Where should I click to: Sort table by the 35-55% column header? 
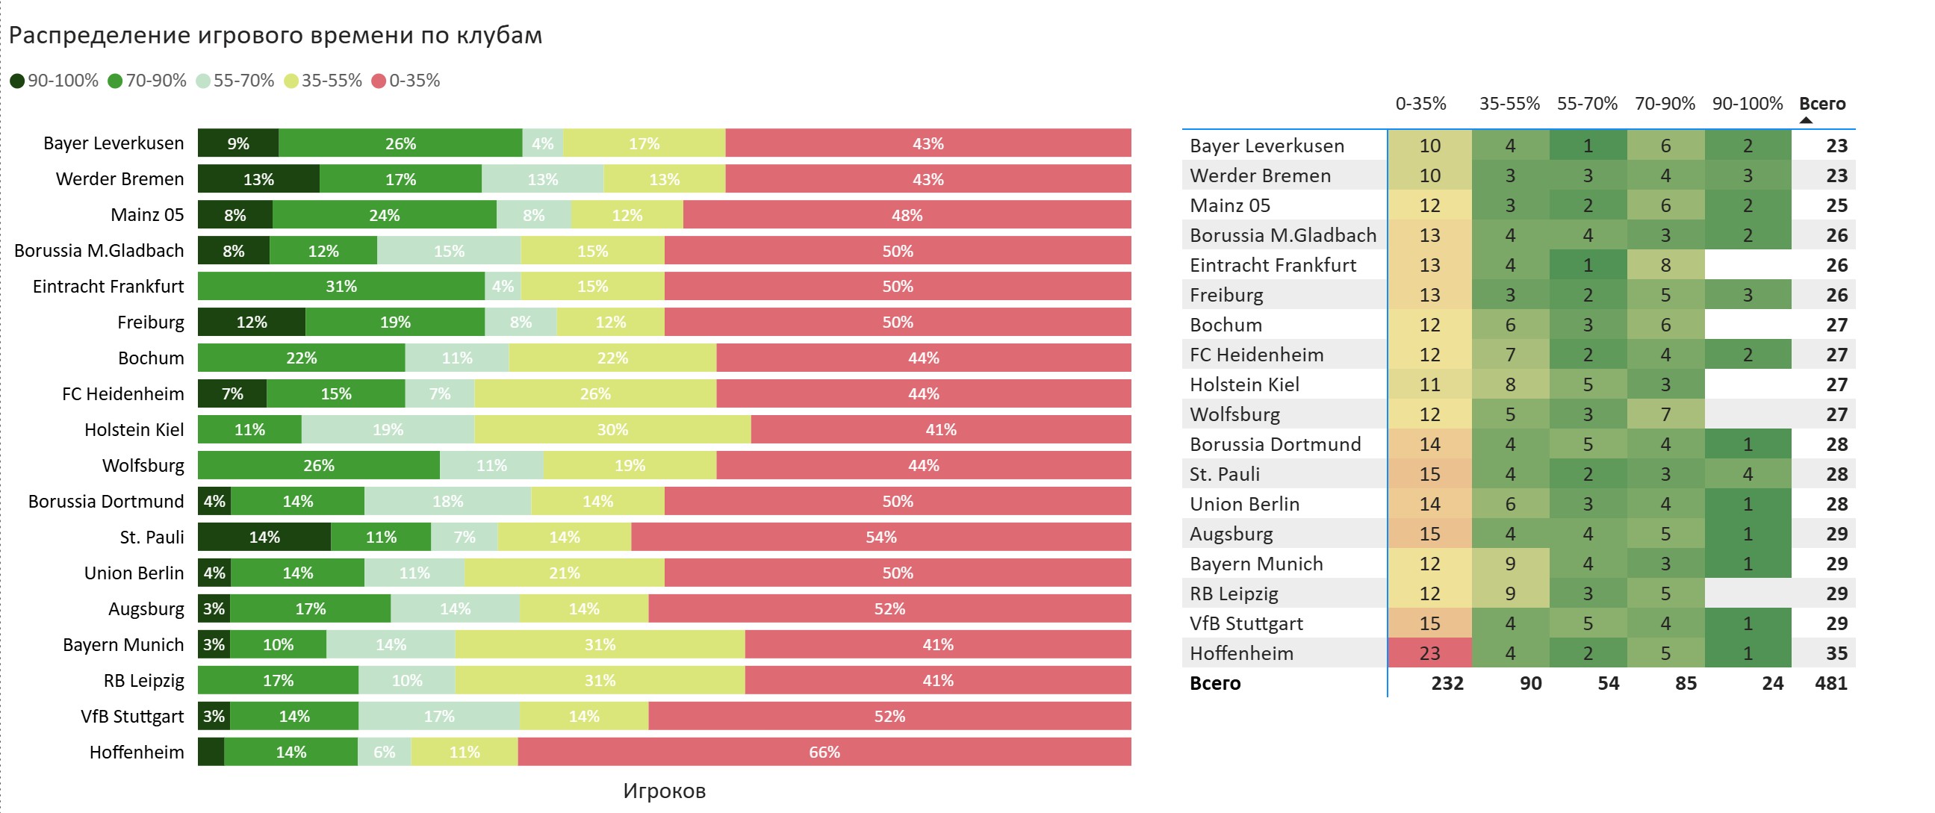point(1509,104)
